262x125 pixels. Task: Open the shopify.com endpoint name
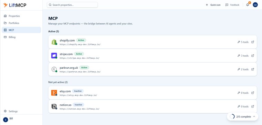[x=67, y=40]
